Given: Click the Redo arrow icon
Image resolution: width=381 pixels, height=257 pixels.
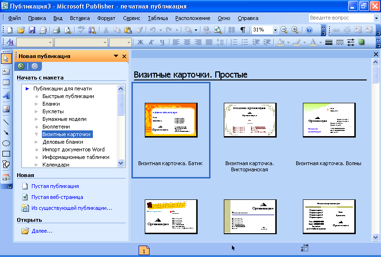Looking at the screenshot, I should click(169, 30).
